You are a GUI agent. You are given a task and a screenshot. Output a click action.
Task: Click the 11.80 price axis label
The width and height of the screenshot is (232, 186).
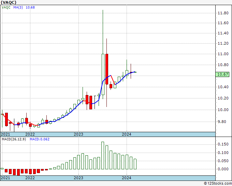(x=223, y=13)
